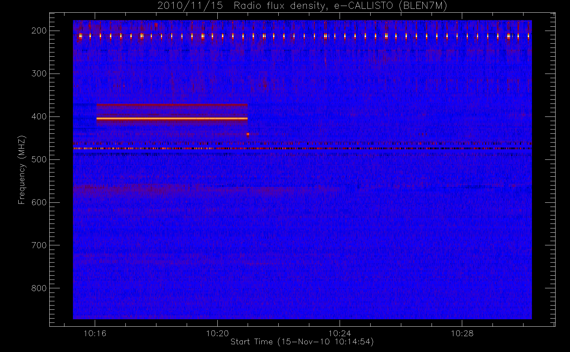Click the 800 frequency tick label
The width and height of the screenshot is (570, 352).
(39, 288)
